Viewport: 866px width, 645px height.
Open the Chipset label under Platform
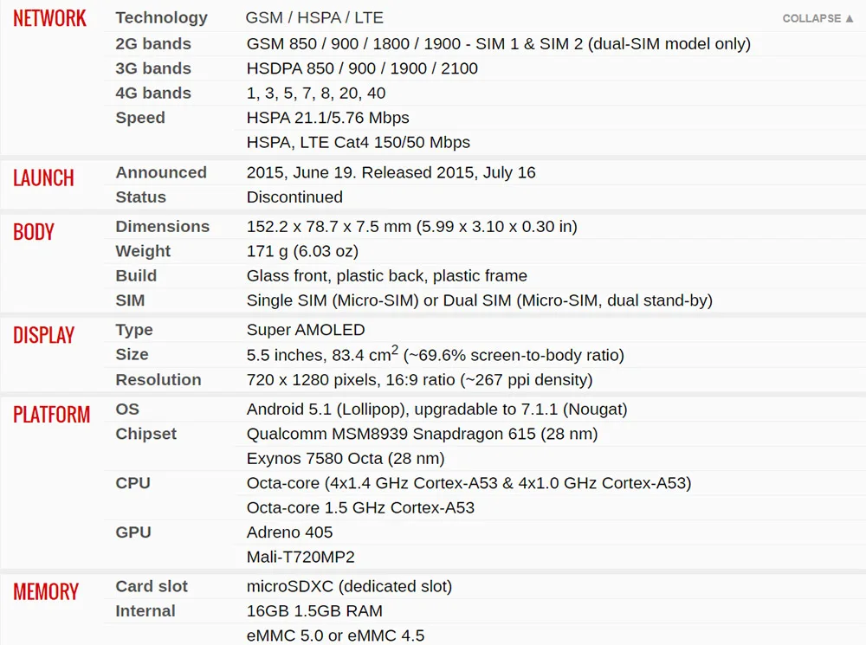[x=145, y=434]
